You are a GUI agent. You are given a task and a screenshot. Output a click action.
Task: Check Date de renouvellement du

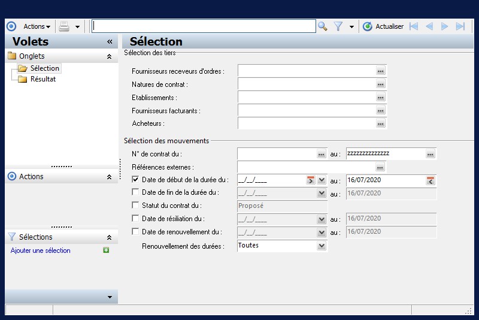(135, 231)
